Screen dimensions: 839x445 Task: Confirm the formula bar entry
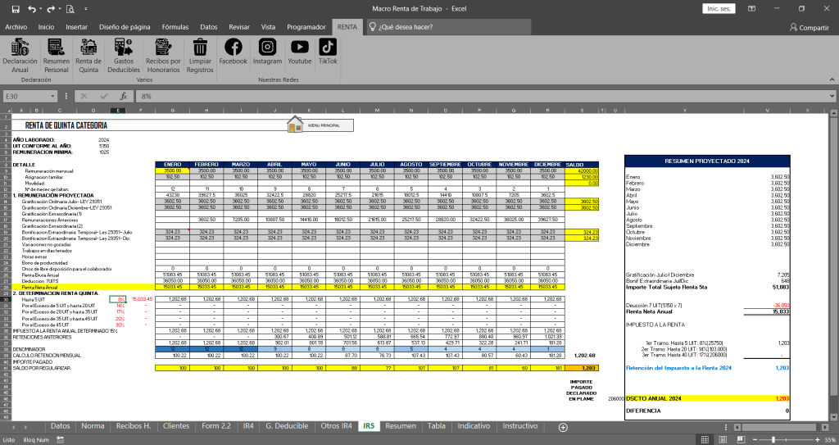[104, 97]
